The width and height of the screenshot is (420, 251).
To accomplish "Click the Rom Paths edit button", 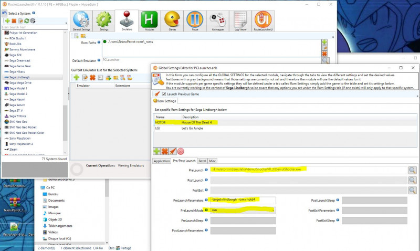I will pyautogui.click(x=324, y=48).
